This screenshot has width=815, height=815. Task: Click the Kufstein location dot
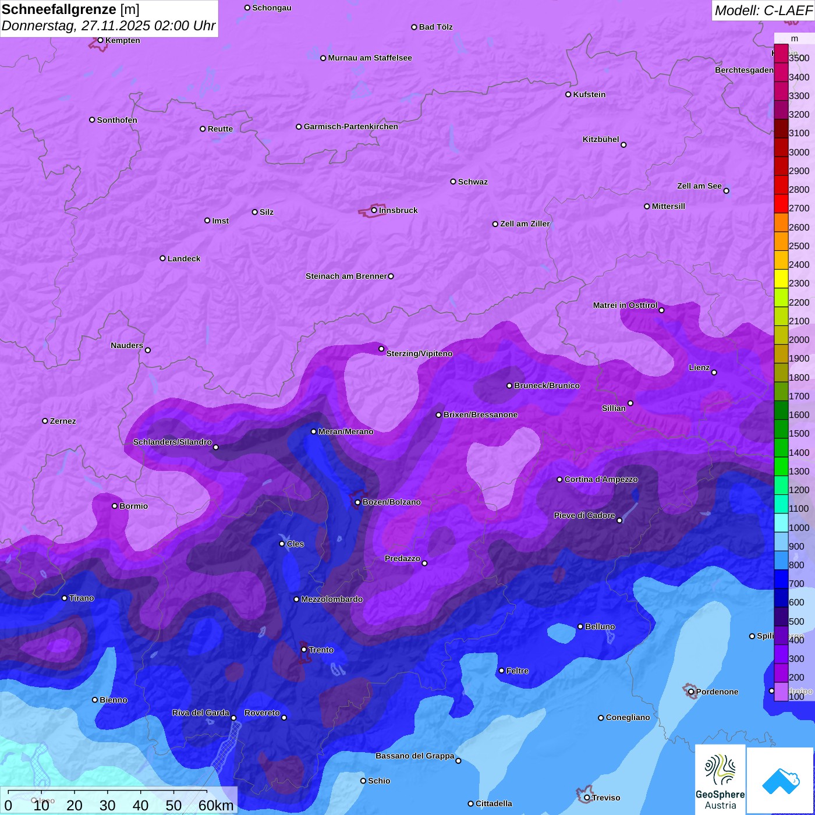569,94
